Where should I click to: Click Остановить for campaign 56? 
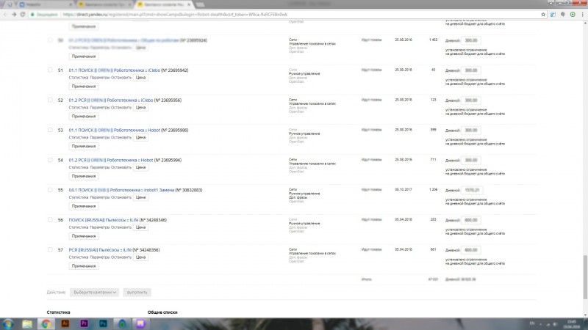pos(121,227)
